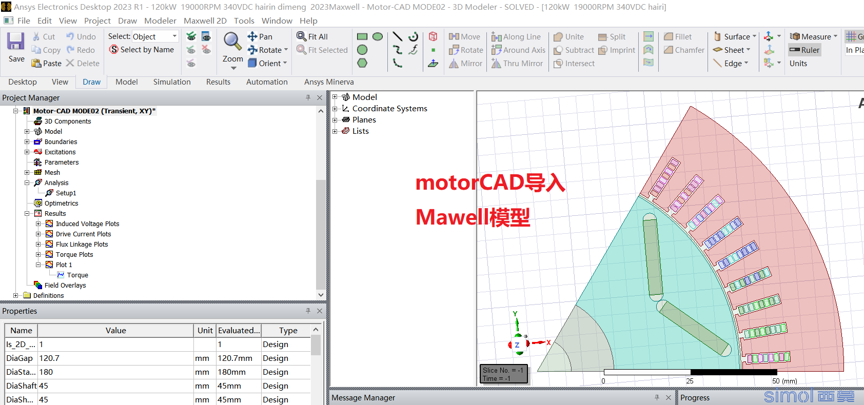The image size is (864, 405).
Task: Toggle the Ruler display
Action: click(x=804, y=50)
